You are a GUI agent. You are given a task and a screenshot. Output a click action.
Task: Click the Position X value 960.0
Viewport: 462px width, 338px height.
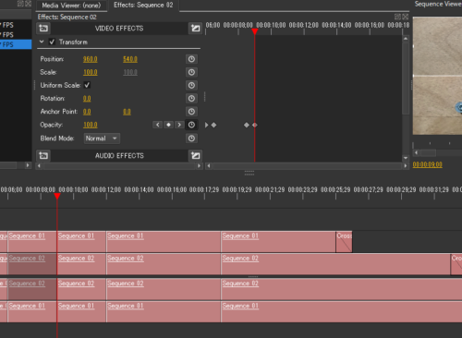pos(91,59)
